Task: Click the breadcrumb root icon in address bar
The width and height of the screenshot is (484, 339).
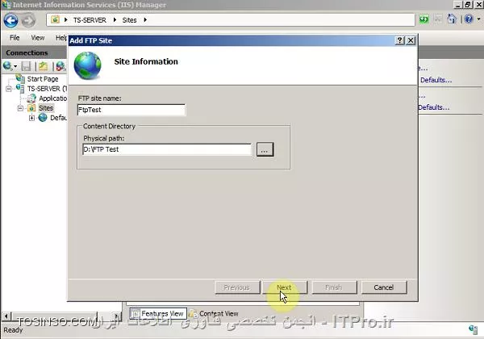Action: pos(55,19)
